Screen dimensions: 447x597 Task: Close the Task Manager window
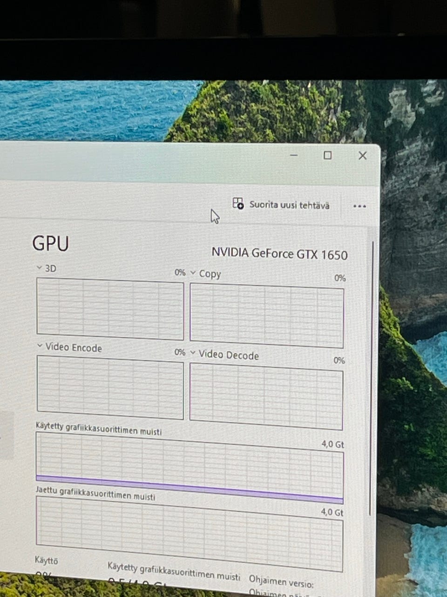click(x=363, y=155)
